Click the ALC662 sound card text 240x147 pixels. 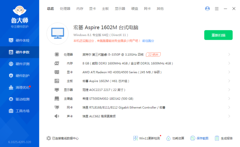click(x=99, y=116)
